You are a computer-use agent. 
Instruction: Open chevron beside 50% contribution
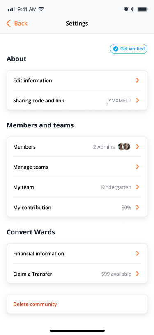pos(138,207)
